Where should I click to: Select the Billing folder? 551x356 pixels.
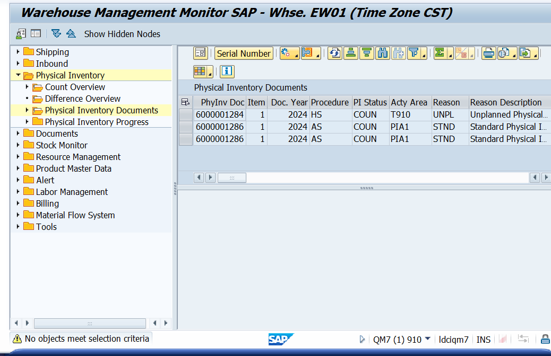coord(47,203)
